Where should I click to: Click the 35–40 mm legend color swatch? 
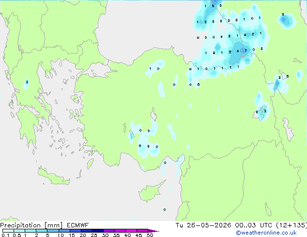pos(120,231)
